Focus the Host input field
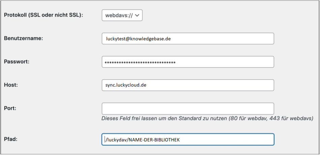Image resolution: width=320 pixels, height=155 pixels. pyautogui.click(x=188, y=85)
